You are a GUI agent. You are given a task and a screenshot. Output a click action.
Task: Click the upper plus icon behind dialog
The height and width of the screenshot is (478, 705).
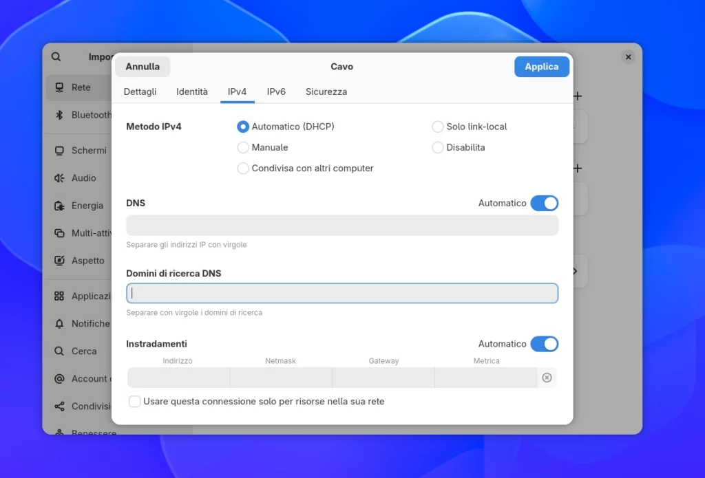578,96
